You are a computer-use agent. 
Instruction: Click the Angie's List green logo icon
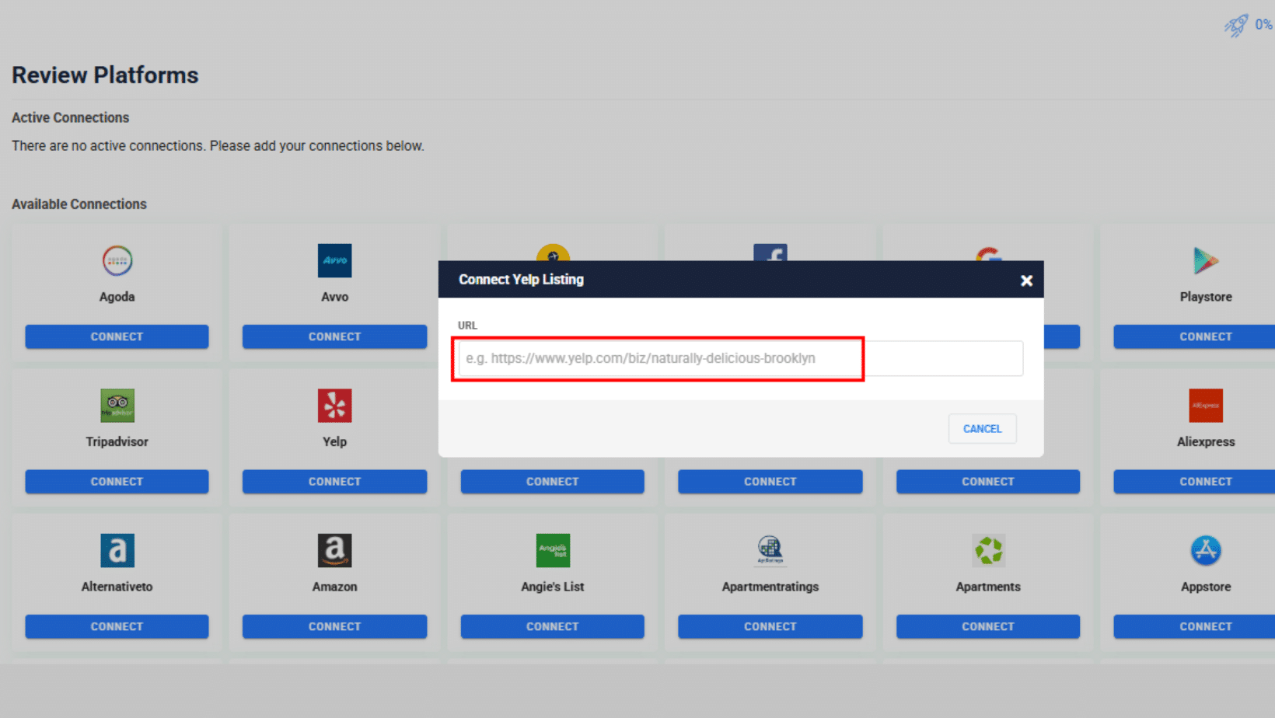(553, 550)
